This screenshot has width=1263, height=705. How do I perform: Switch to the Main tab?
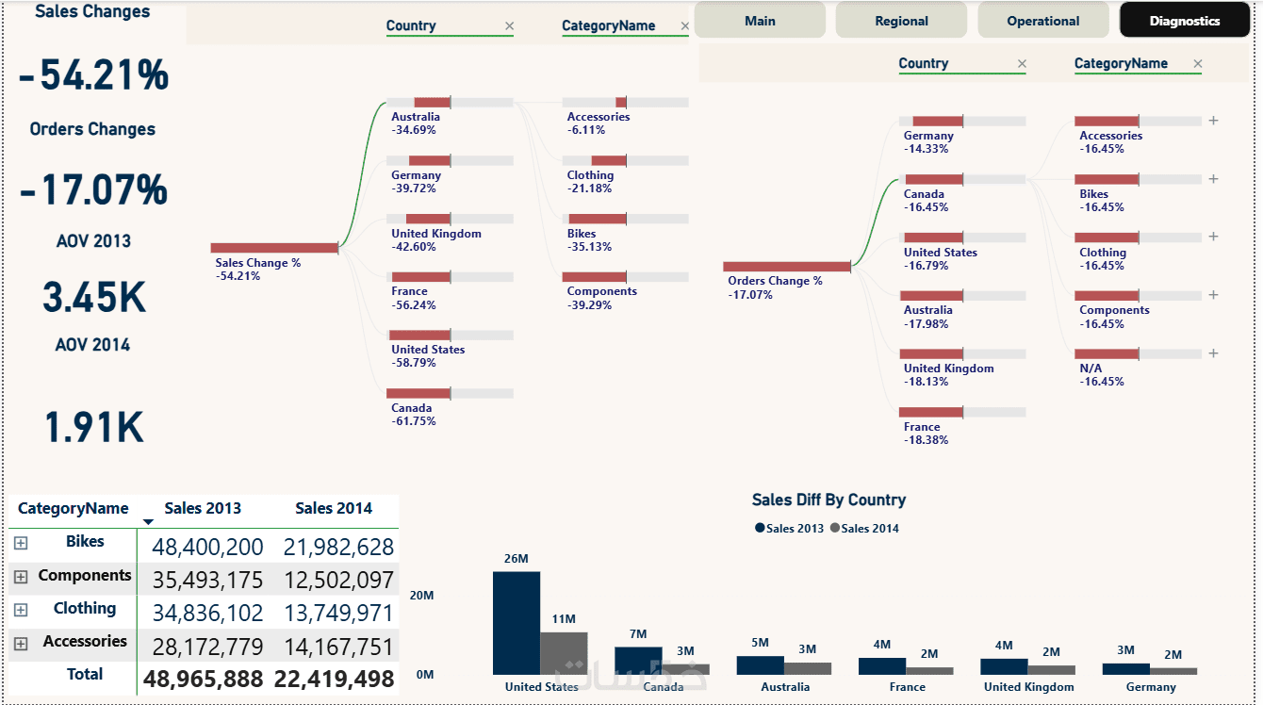pos(760,21)
